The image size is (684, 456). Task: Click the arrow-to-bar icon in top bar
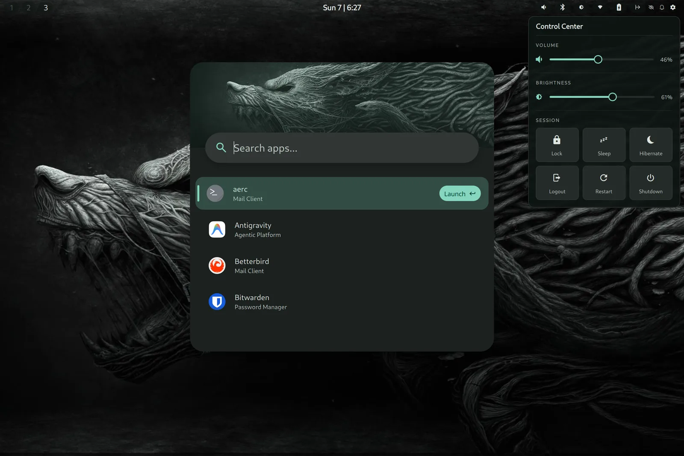tap(637, 7)
